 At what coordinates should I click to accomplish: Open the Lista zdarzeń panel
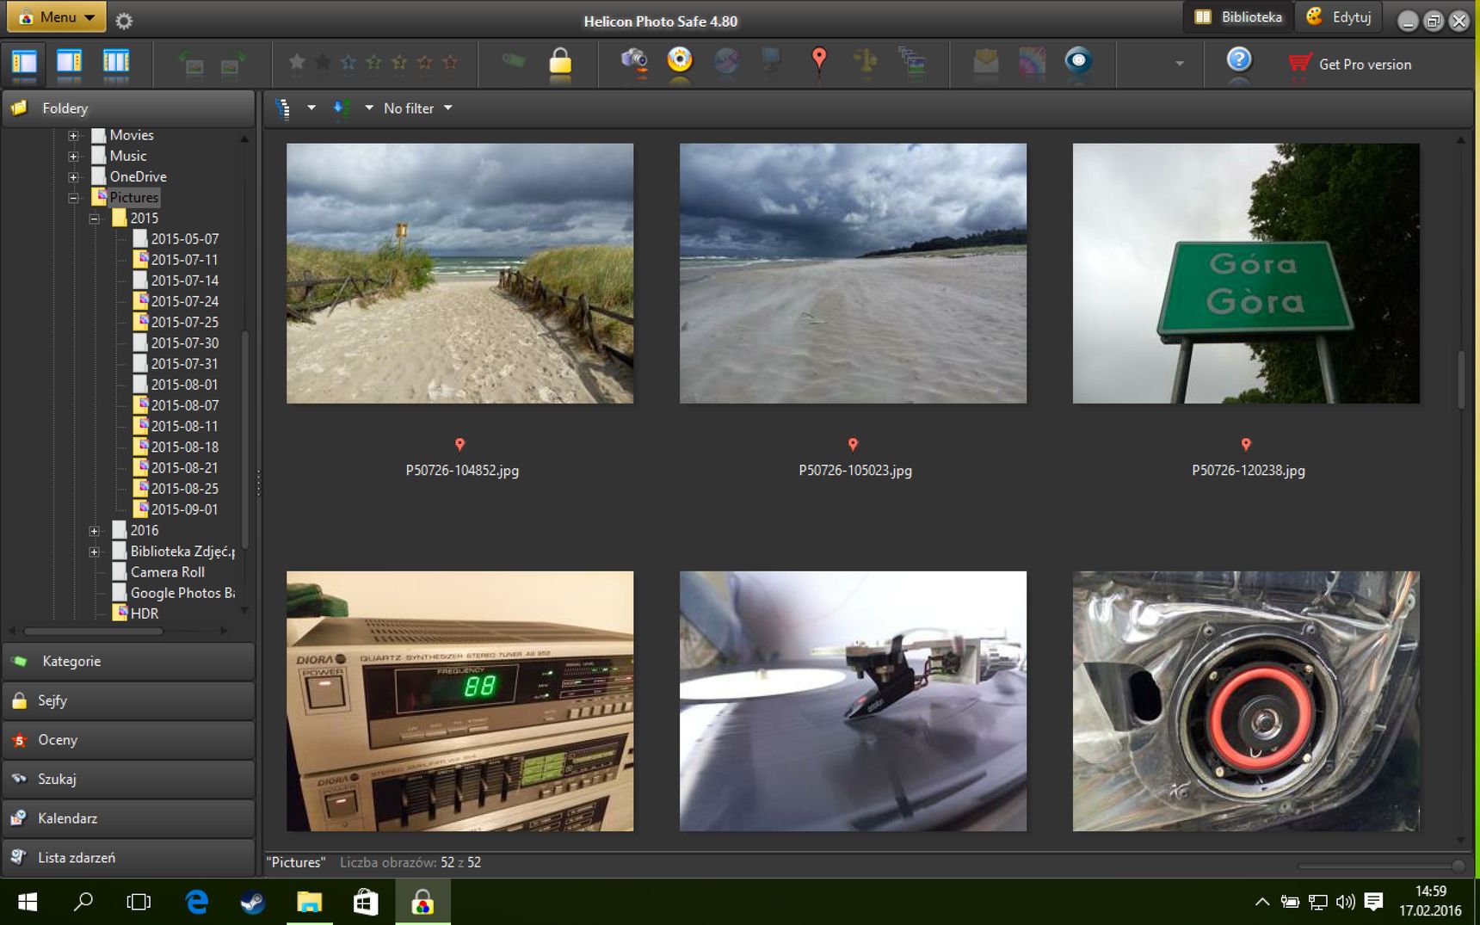[x=128, y=858]
